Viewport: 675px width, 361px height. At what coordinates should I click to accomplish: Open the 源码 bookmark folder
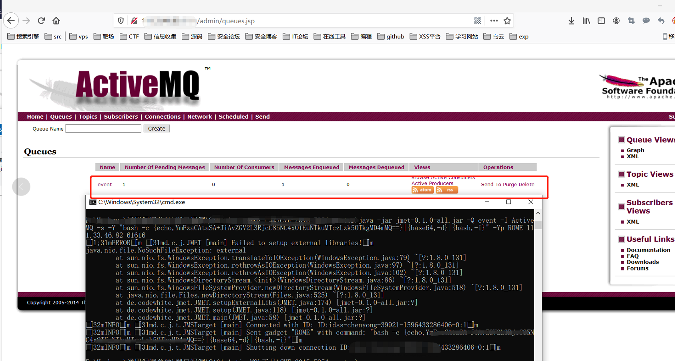pos(192,36)
